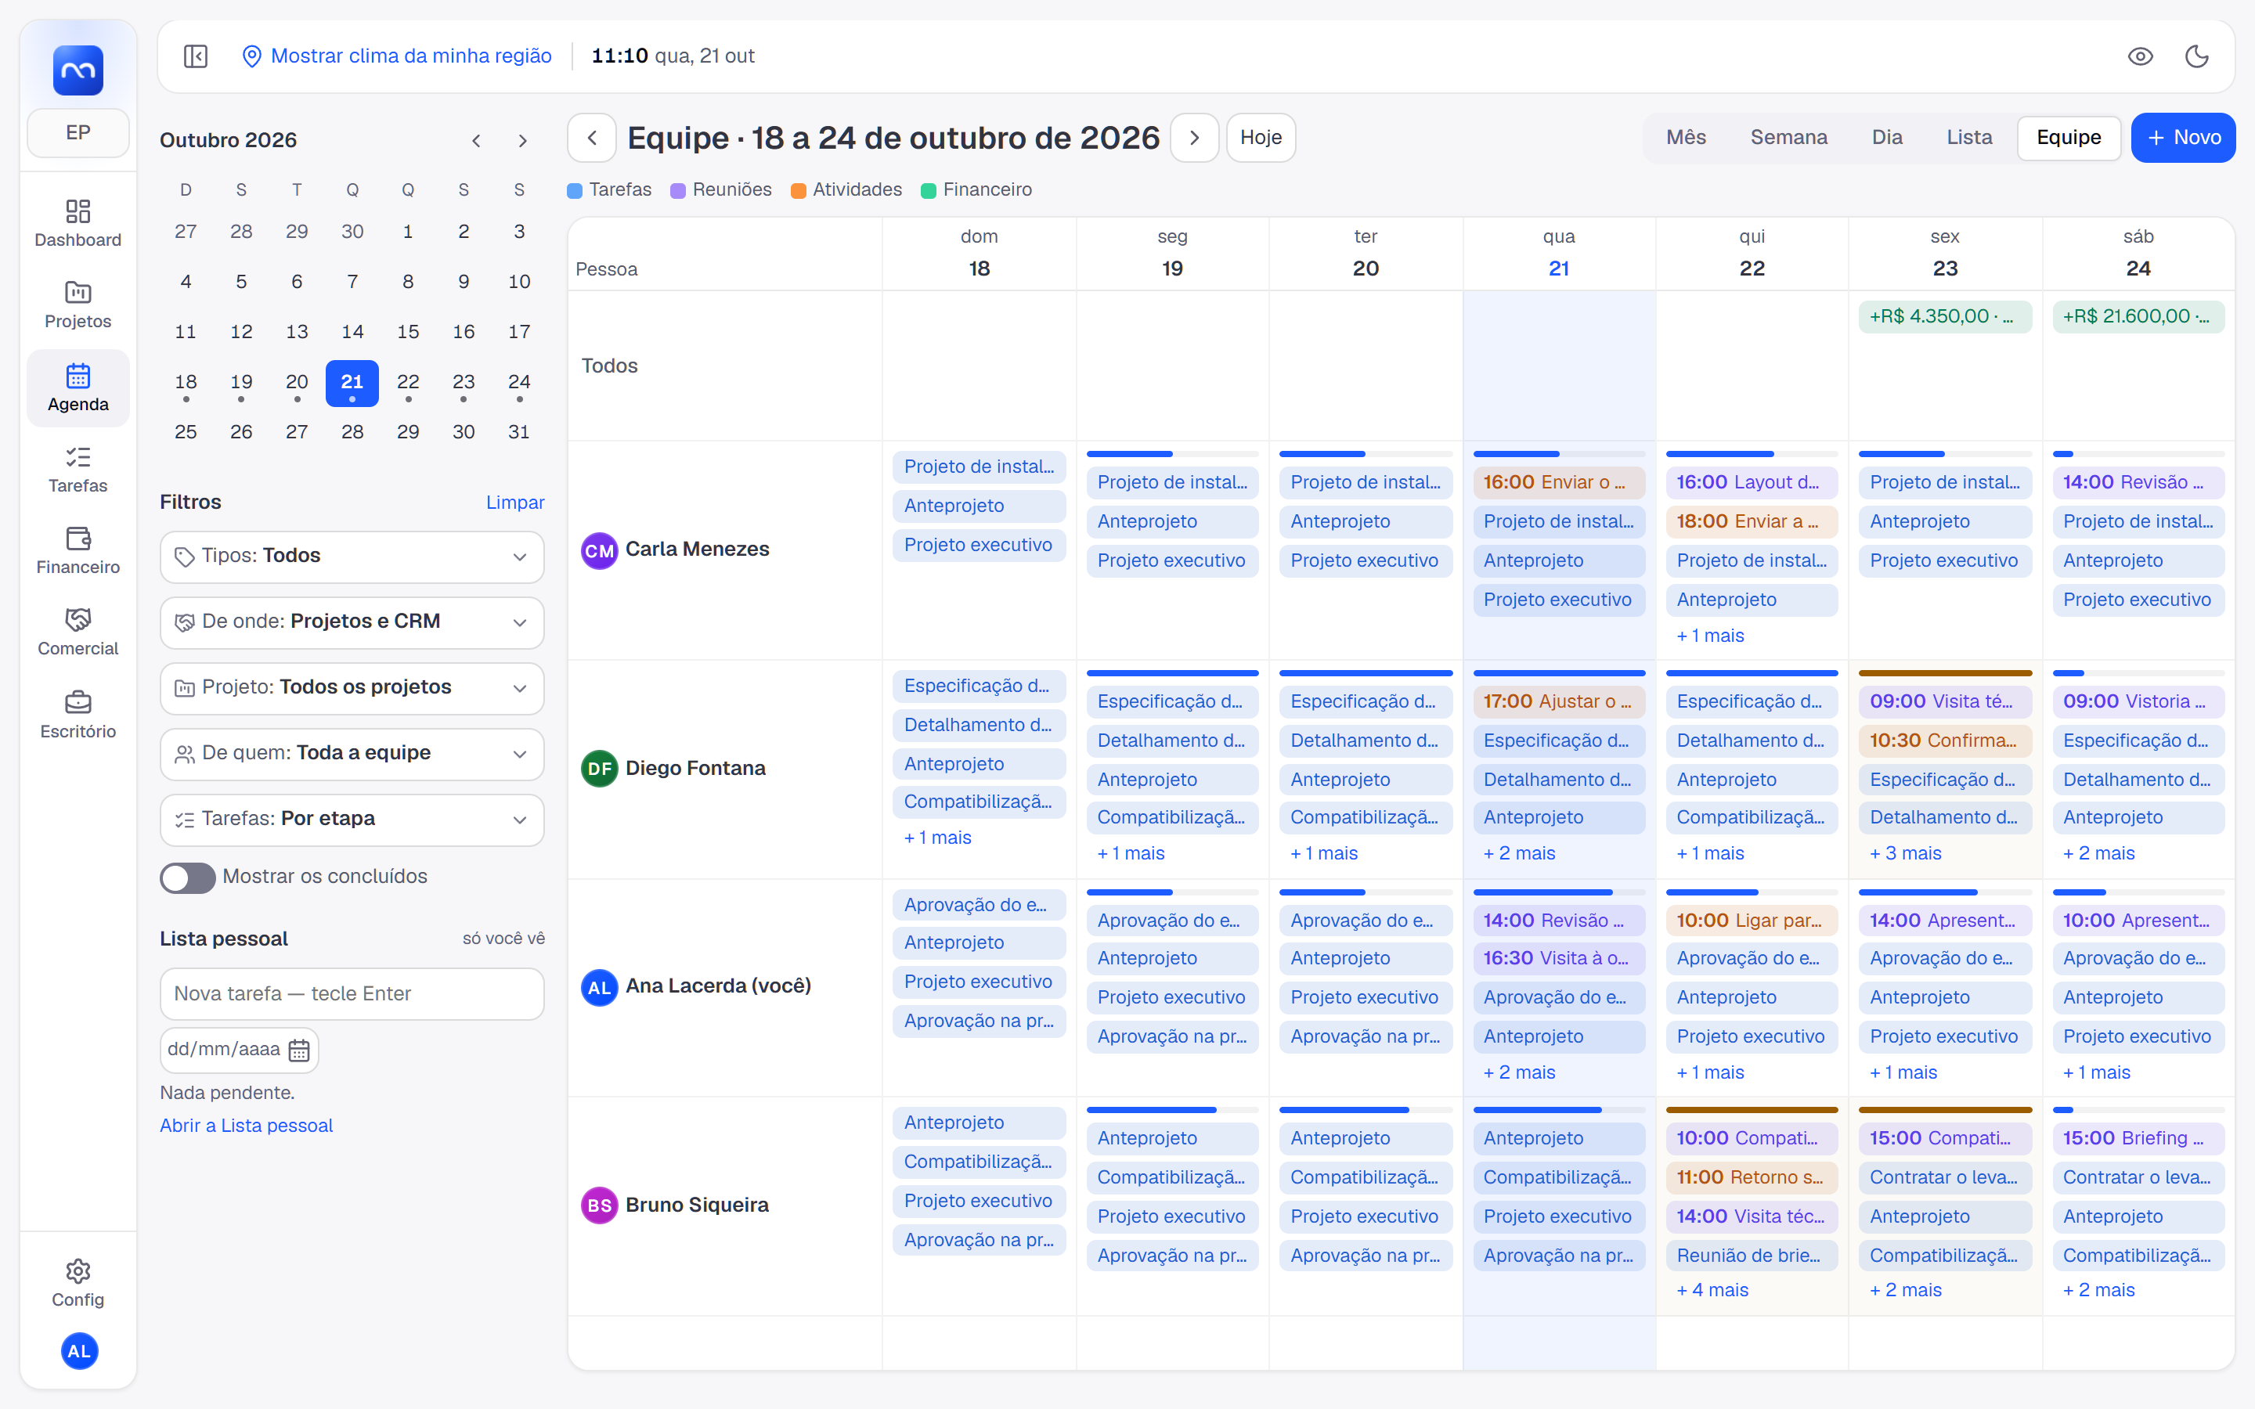Open the Projetos sidebar icon
The height and width of the screenshot is (1409, 2255).
78,305
